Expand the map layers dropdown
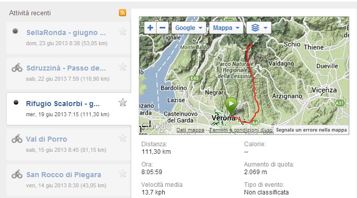Image resolution: width=357 pixels, height=198 pixels. coord(259,28)
